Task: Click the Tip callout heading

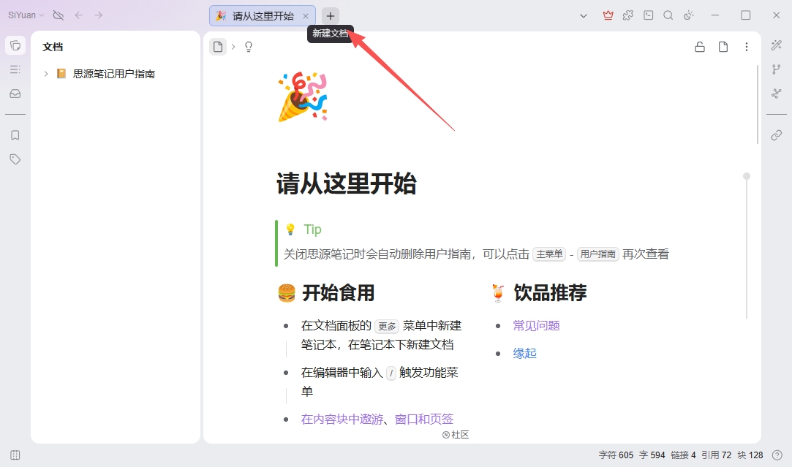Action: click(313, 229)
